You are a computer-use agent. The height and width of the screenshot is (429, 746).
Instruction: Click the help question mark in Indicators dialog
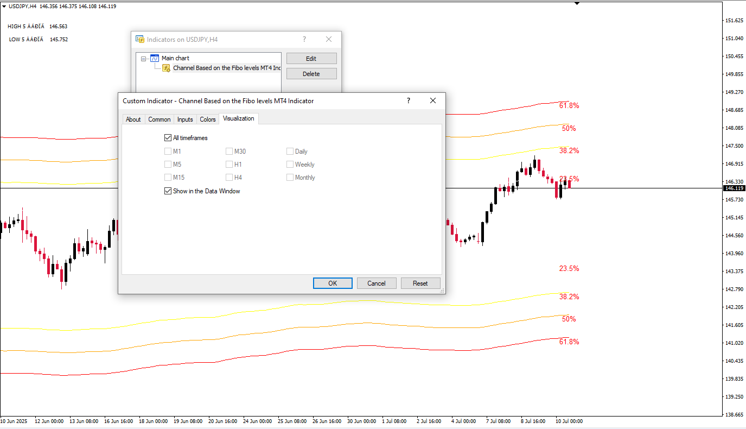coord(304,39)
